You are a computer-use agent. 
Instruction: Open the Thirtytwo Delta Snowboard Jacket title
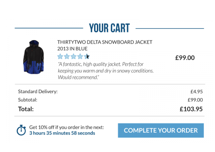[105, 45]
